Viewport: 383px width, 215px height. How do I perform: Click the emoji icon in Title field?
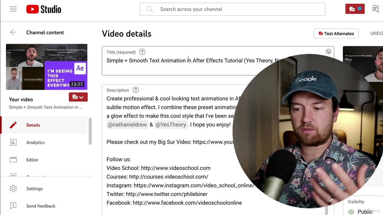329,52
